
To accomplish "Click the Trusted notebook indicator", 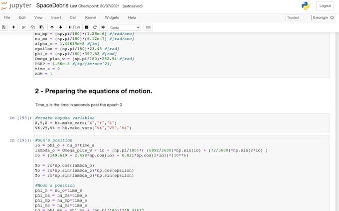I will 293,17.
